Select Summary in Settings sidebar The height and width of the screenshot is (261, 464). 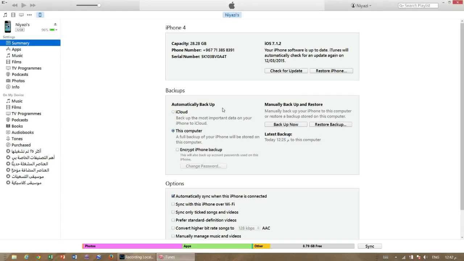point(30,43)
